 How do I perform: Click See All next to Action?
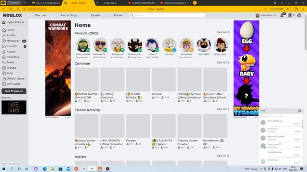tap(223, 156)
